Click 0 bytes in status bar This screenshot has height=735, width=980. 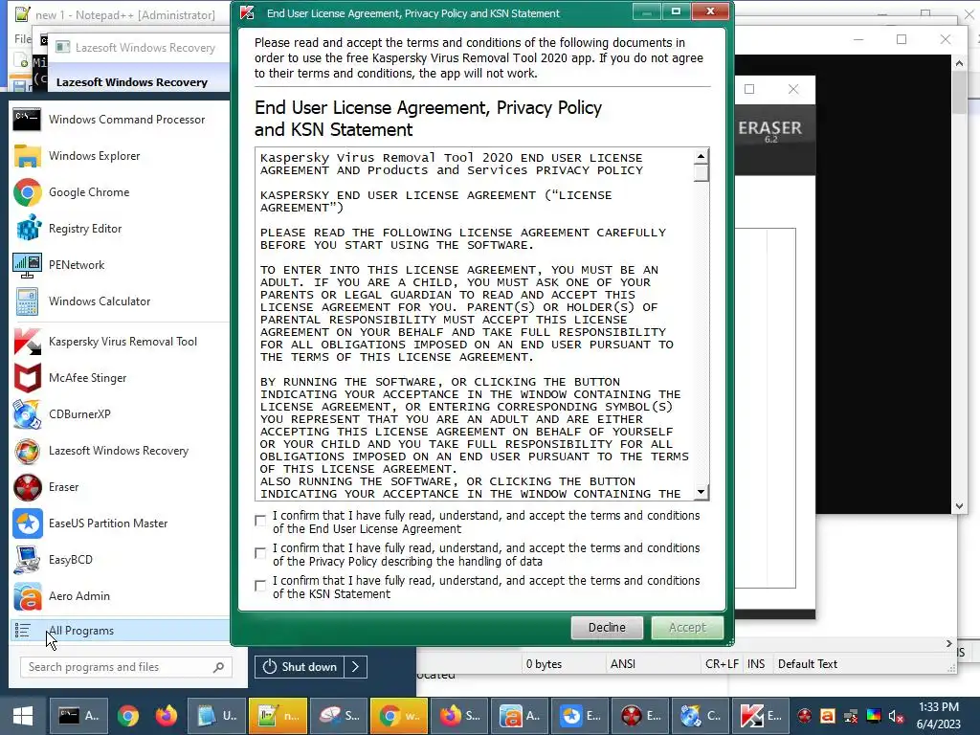(544, 664)
